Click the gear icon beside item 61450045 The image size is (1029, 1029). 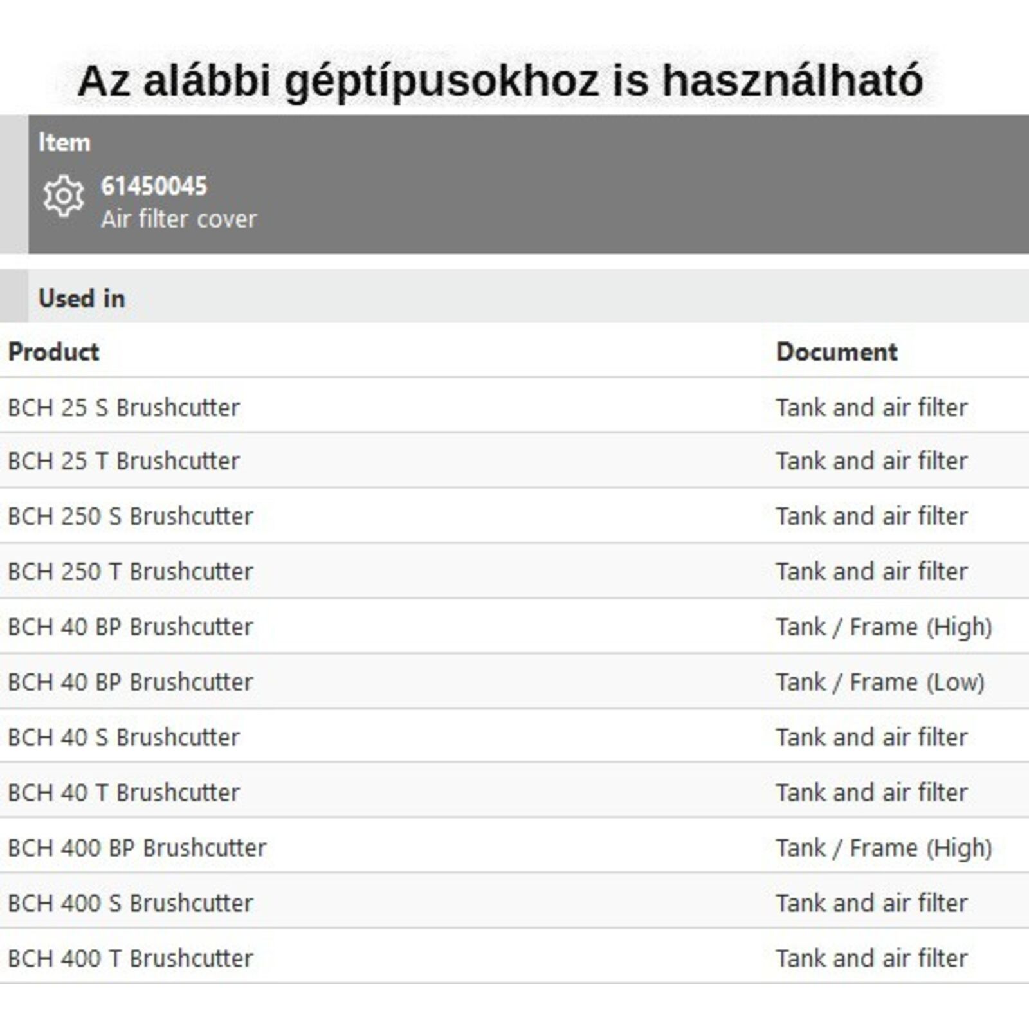point(63,196)
